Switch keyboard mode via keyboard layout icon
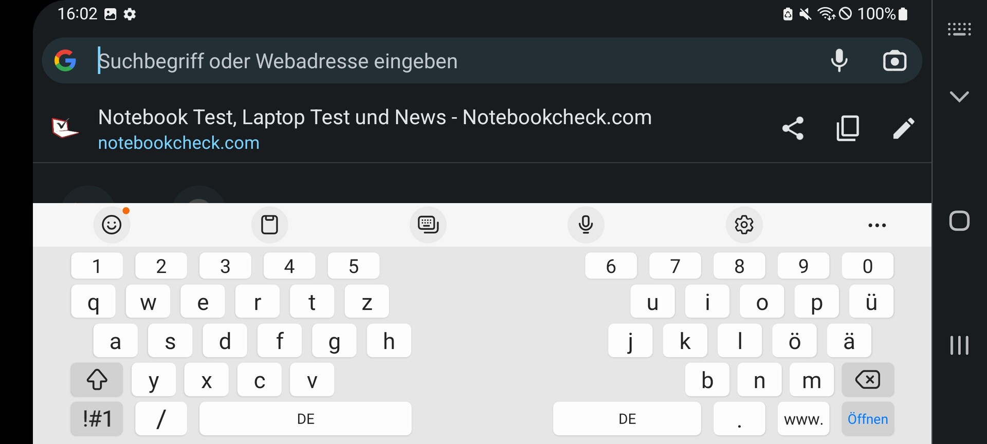Image resolution: width=987 pixels, height=444 pixels. [428, 225]
